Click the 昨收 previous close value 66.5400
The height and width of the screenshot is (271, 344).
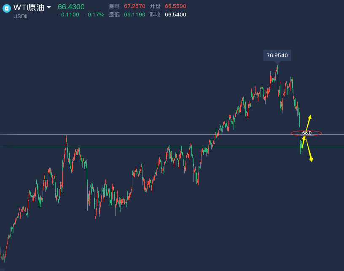pyautogui.click(x=175, y=15)
